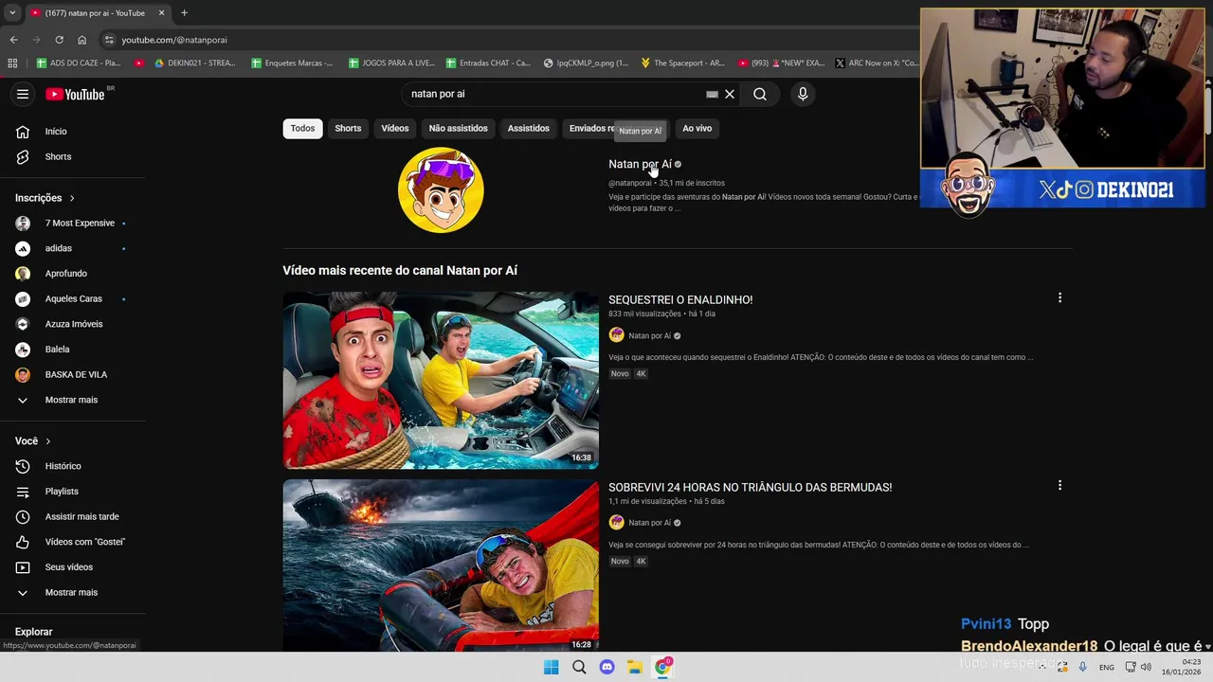Open SOBREVIVI 24 HORAS NO TRIÂNGULO title
This screenshot has height=682, width=1213.
(x=750, y=487)
